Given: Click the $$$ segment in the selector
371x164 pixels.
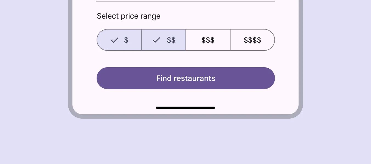Looking at the screenshot, I should 208,40.
